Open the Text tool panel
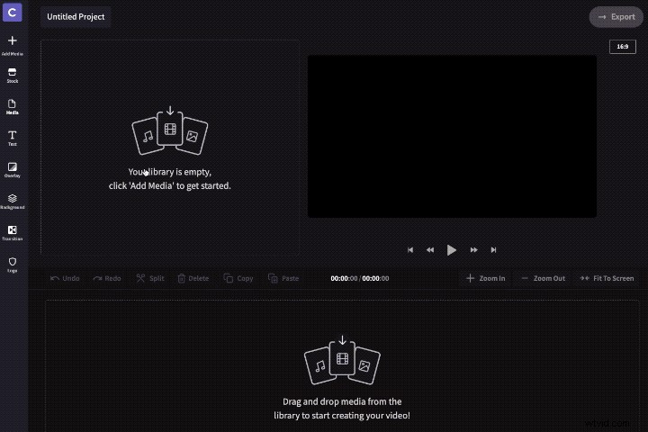 (x=12, y=139)
